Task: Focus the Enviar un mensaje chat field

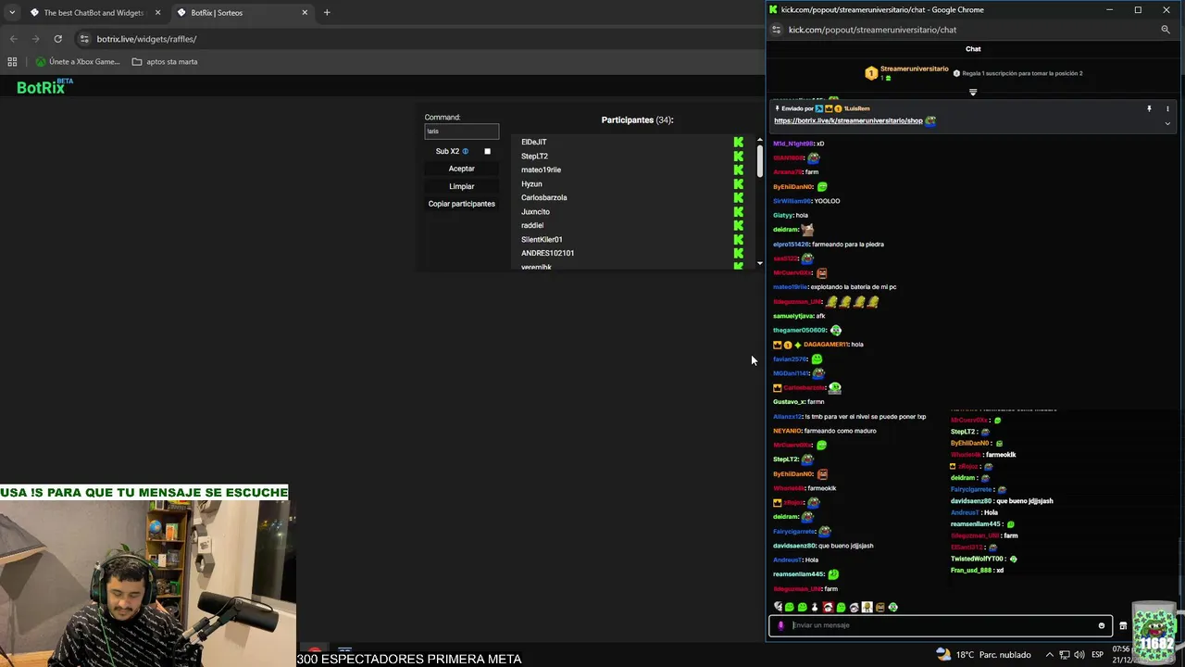Action: pos(940,625)
